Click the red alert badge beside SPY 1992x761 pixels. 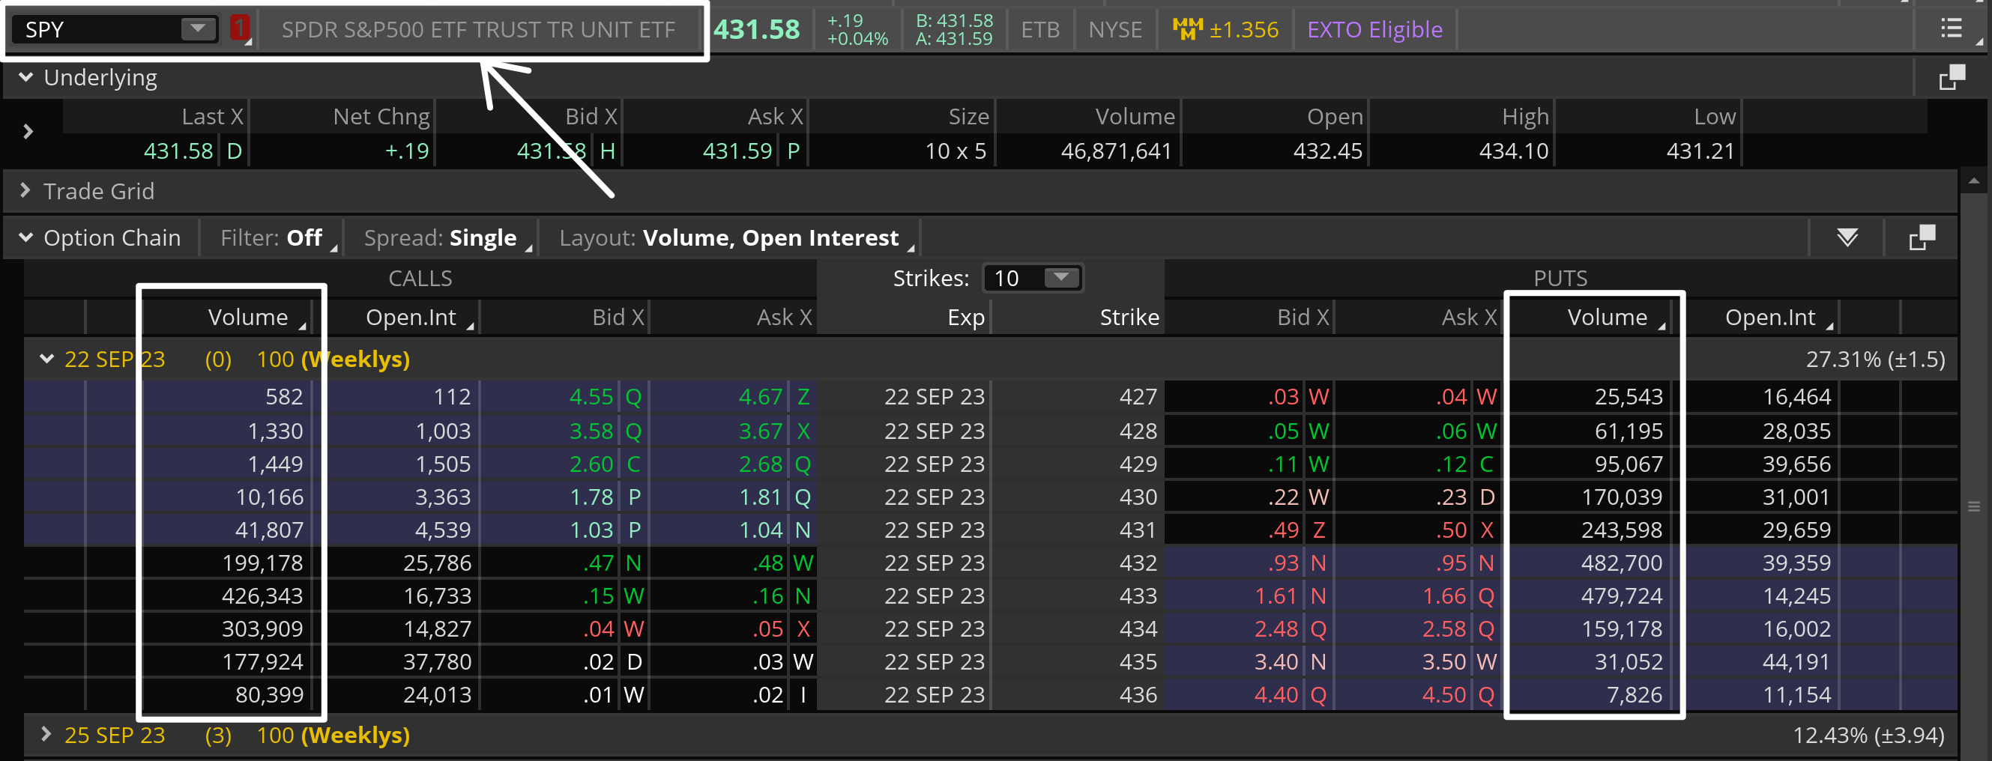click(x=240, y=29)
